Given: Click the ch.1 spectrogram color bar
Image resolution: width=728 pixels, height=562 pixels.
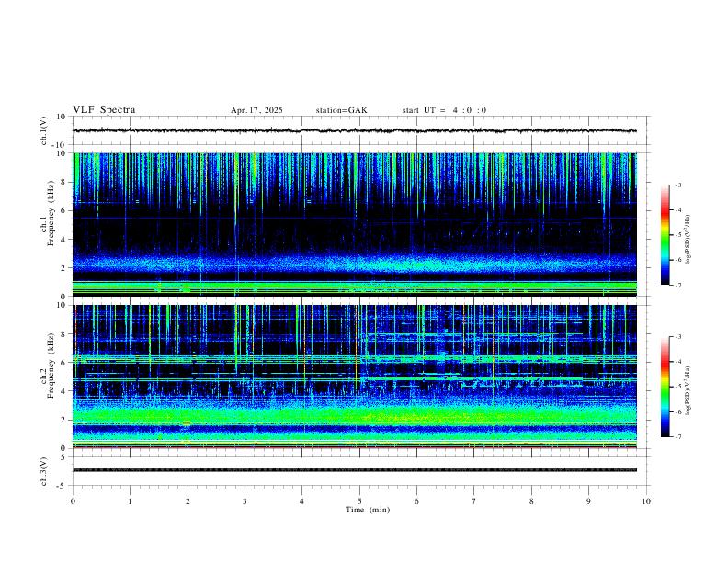Looking at the screenshot, I should [x=665, y=235].
